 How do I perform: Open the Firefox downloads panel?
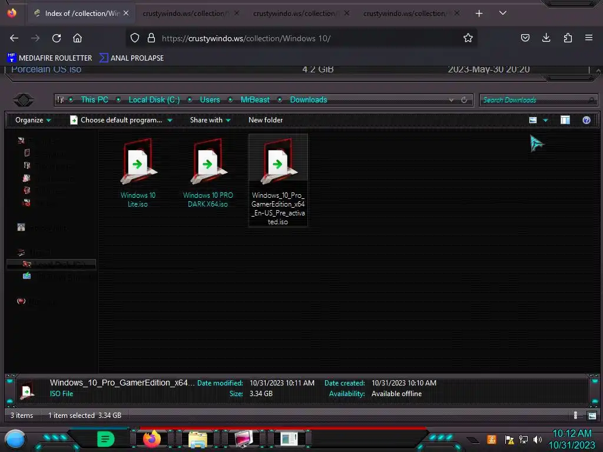point(546,38)
